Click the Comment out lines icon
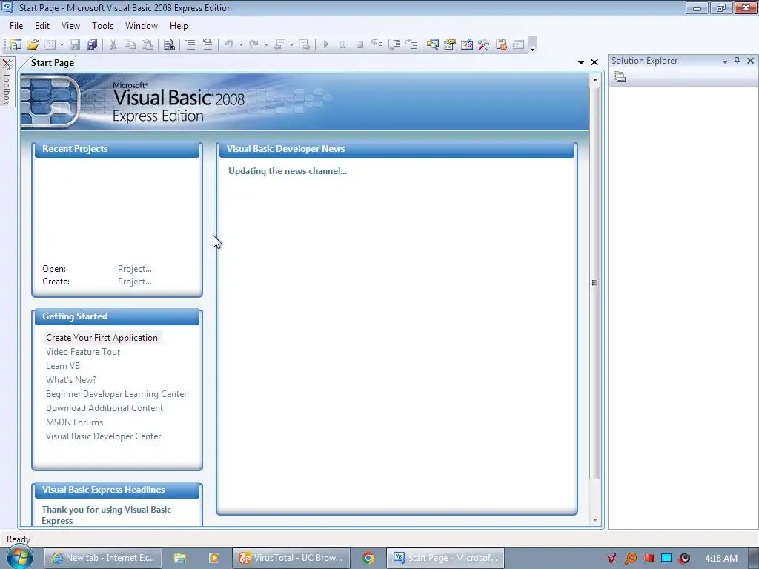 (x=190, y=44)
